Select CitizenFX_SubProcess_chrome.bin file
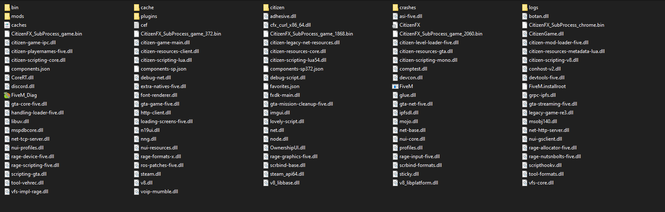 [x=563, y=25]
